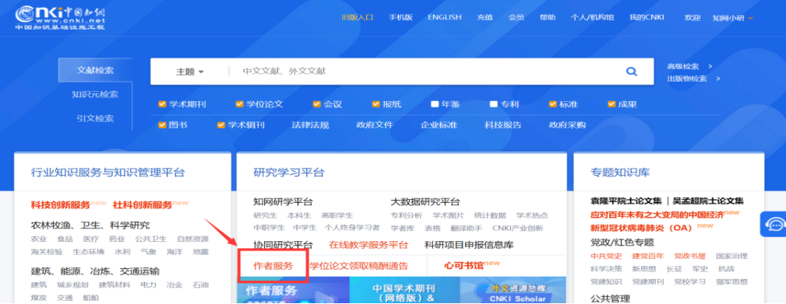The width and height of the screenshot is (786, 304).
Task: Toggle 标准 checkbox
Action: 553,104
